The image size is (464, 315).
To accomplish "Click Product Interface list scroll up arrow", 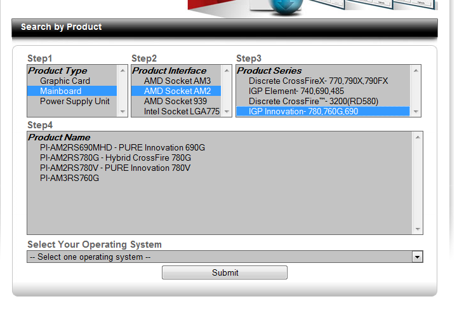I will (227, 70).
